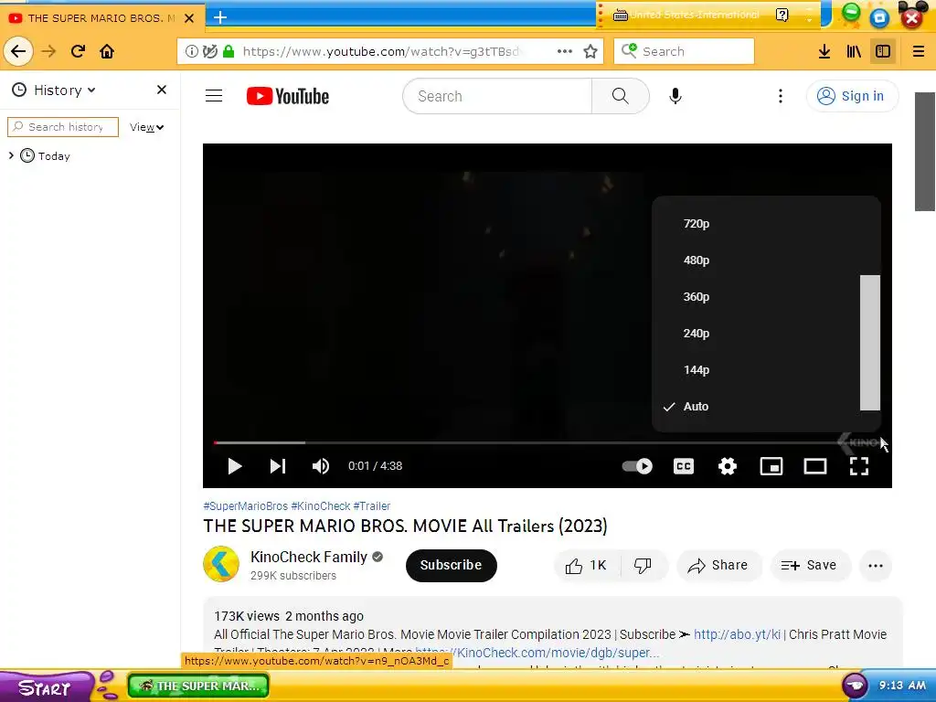Dislike the video with thumbs down
The width and height of the screenshot is (936, 702).
point(643,565)
